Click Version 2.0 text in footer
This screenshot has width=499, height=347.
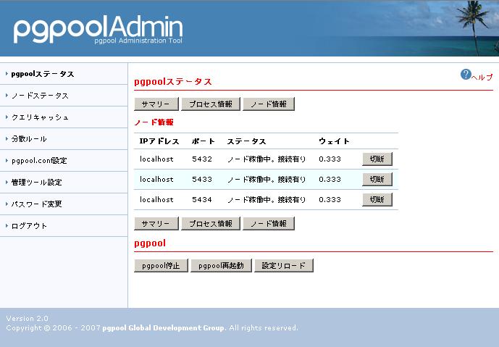coord(27,318)
